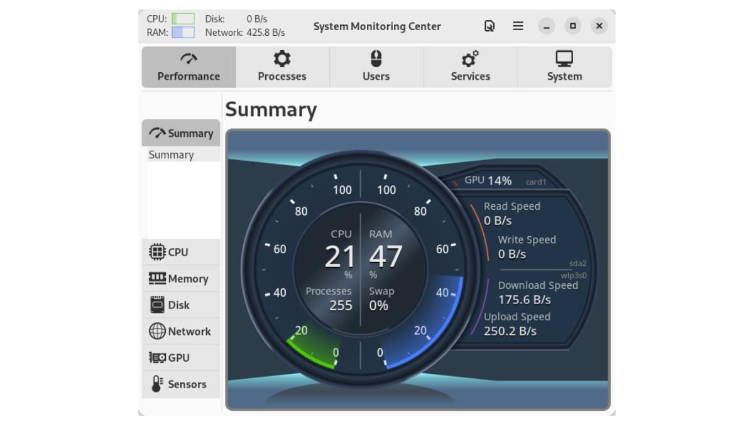Screen dimensions: 754x424
Task: Click the Download Speed reading
Action: point(524,300)
